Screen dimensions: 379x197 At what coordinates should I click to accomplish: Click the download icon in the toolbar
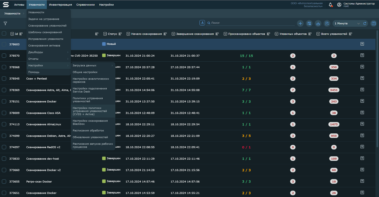click(x=318, y=23)
